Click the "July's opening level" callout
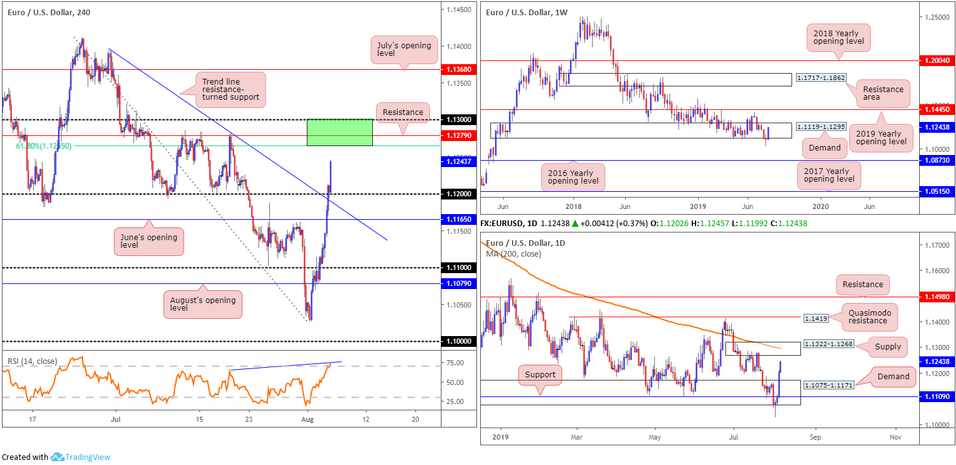The width and height of the screenshot is (956, 465). 403,50
